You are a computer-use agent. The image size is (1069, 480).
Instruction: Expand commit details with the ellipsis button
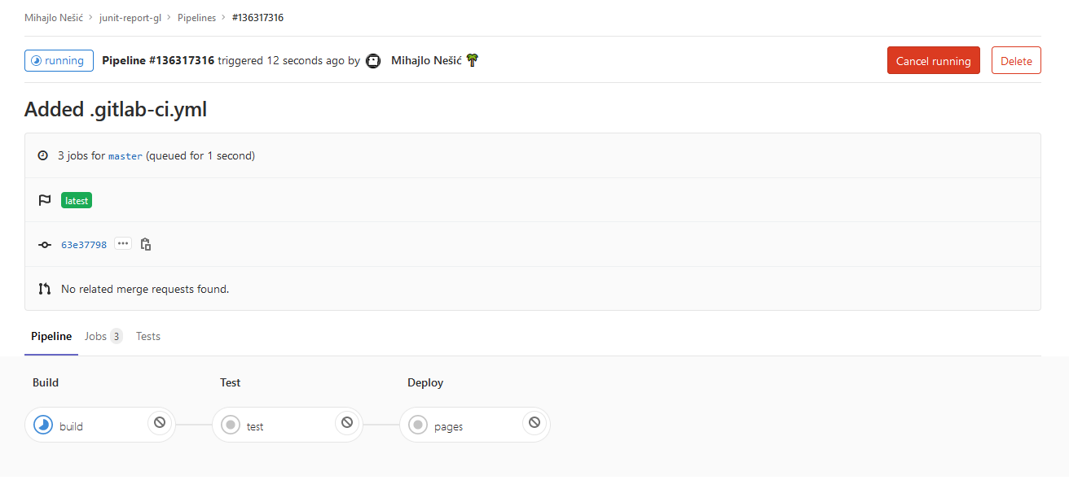[123, 243]
